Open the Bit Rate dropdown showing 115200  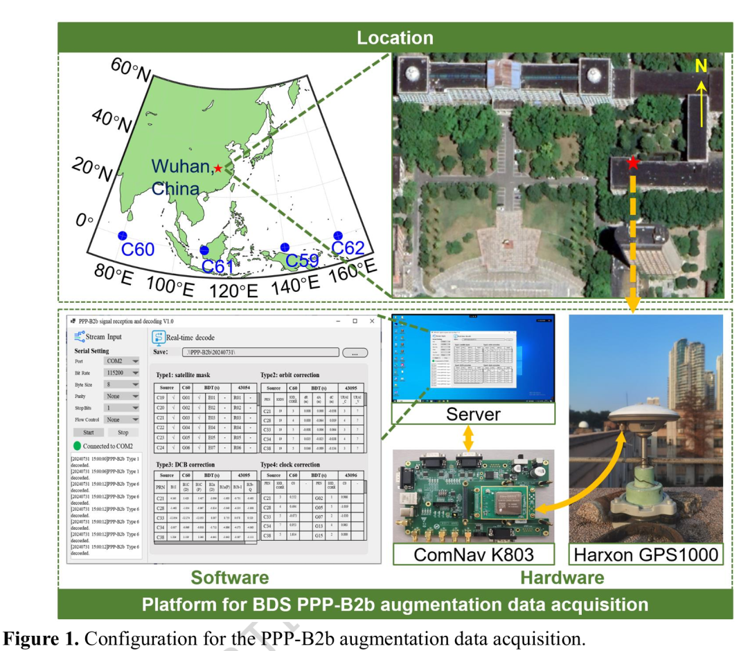(x=122, y=372)
